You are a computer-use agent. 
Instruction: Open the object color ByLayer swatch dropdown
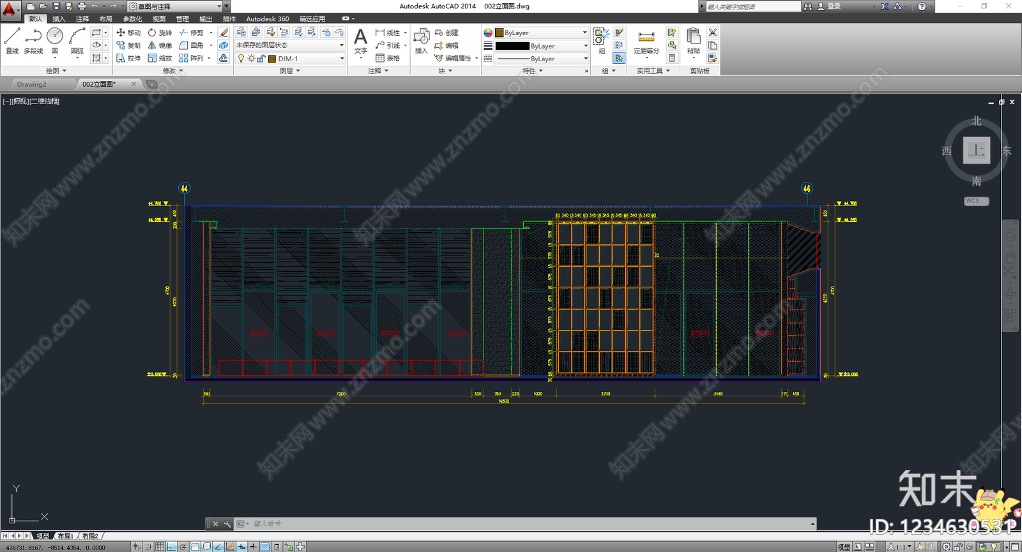[542, 33]
